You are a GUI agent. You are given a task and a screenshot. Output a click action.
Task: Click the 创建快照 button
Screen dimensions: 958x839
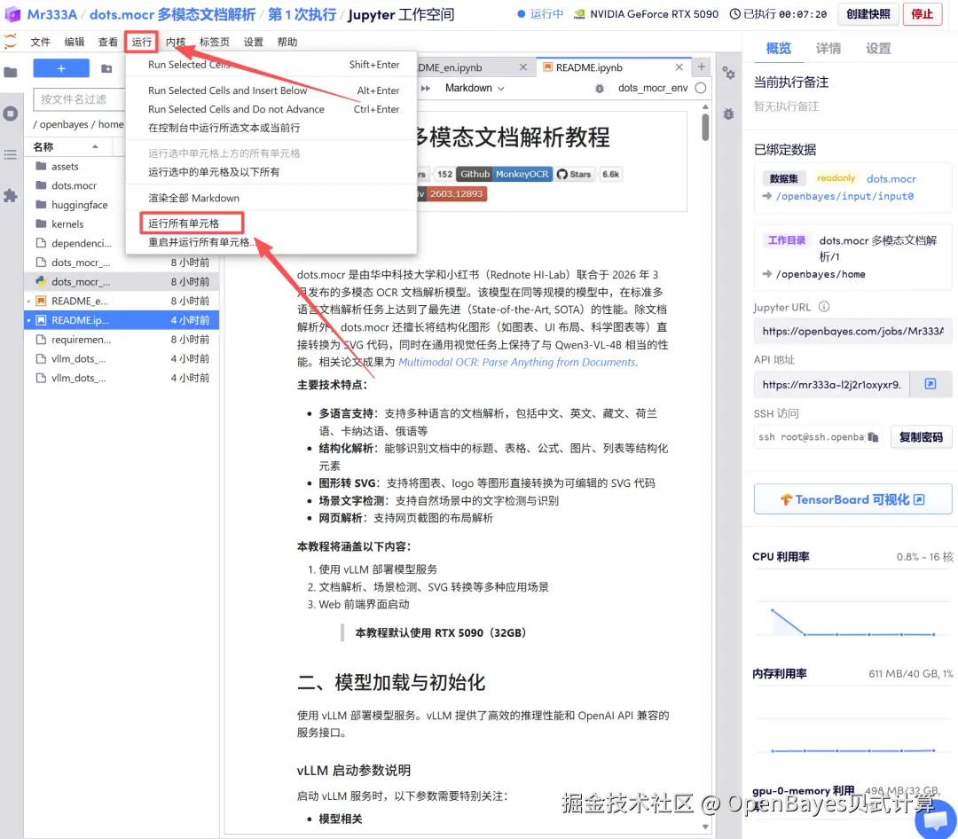868,14
